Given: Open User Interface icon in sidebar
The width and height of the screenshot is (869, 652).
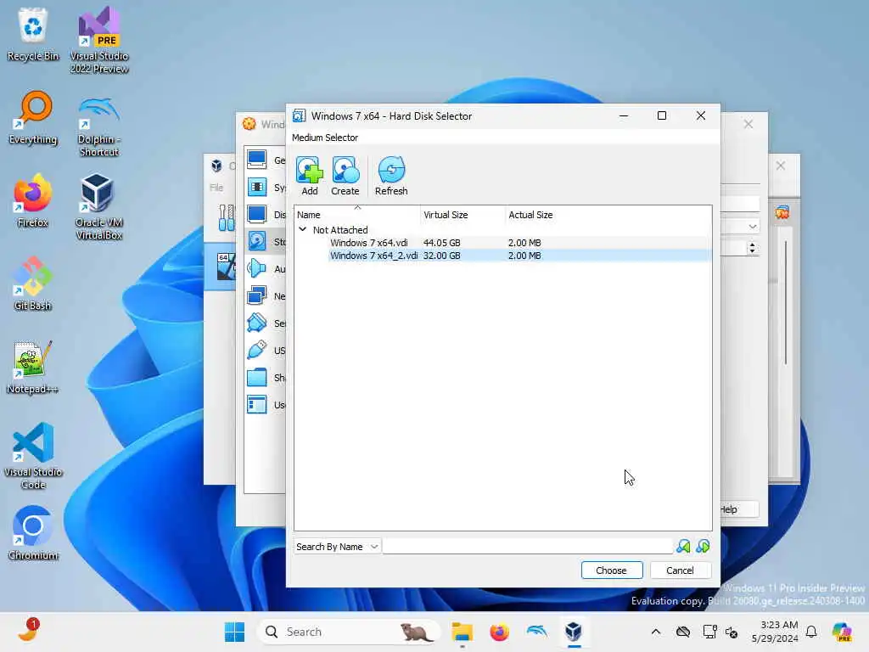Looking at the screenshot, I should click(x=256, y=404).
